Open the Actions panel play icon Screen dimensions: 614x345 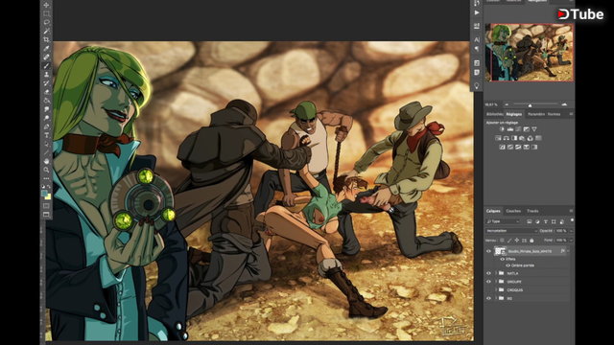pos(477,12)
